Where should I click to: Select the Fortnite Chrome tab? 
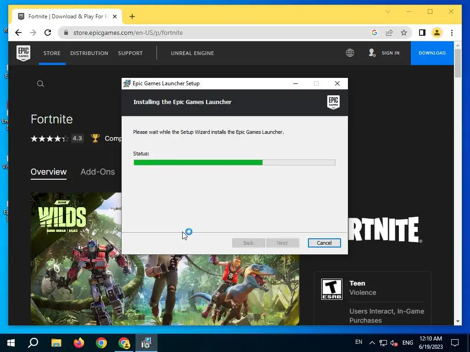click(67, 16)
